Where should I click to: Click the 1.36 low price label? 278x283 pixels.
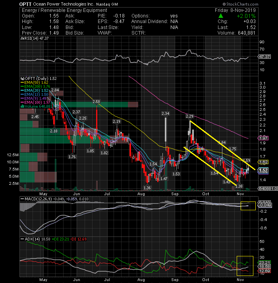pyautogui.click(x=147, y=188)
